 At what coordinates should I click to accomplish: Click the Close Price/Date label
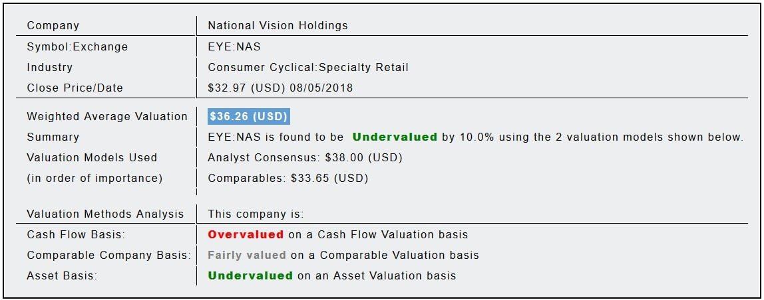point(75,88)
